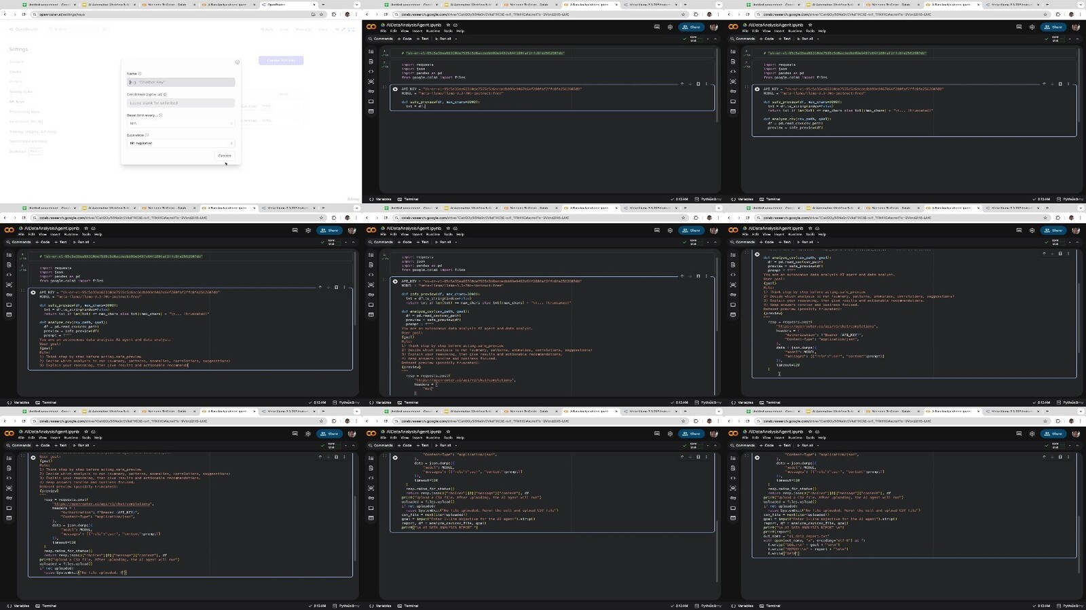Click Share in the center Colab frame
The image size is (1086, 610).
pyautogui.click(x=692, y=231)
